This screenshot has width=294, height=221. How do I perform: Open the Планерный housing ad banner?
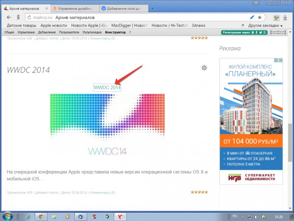point(251,121)
